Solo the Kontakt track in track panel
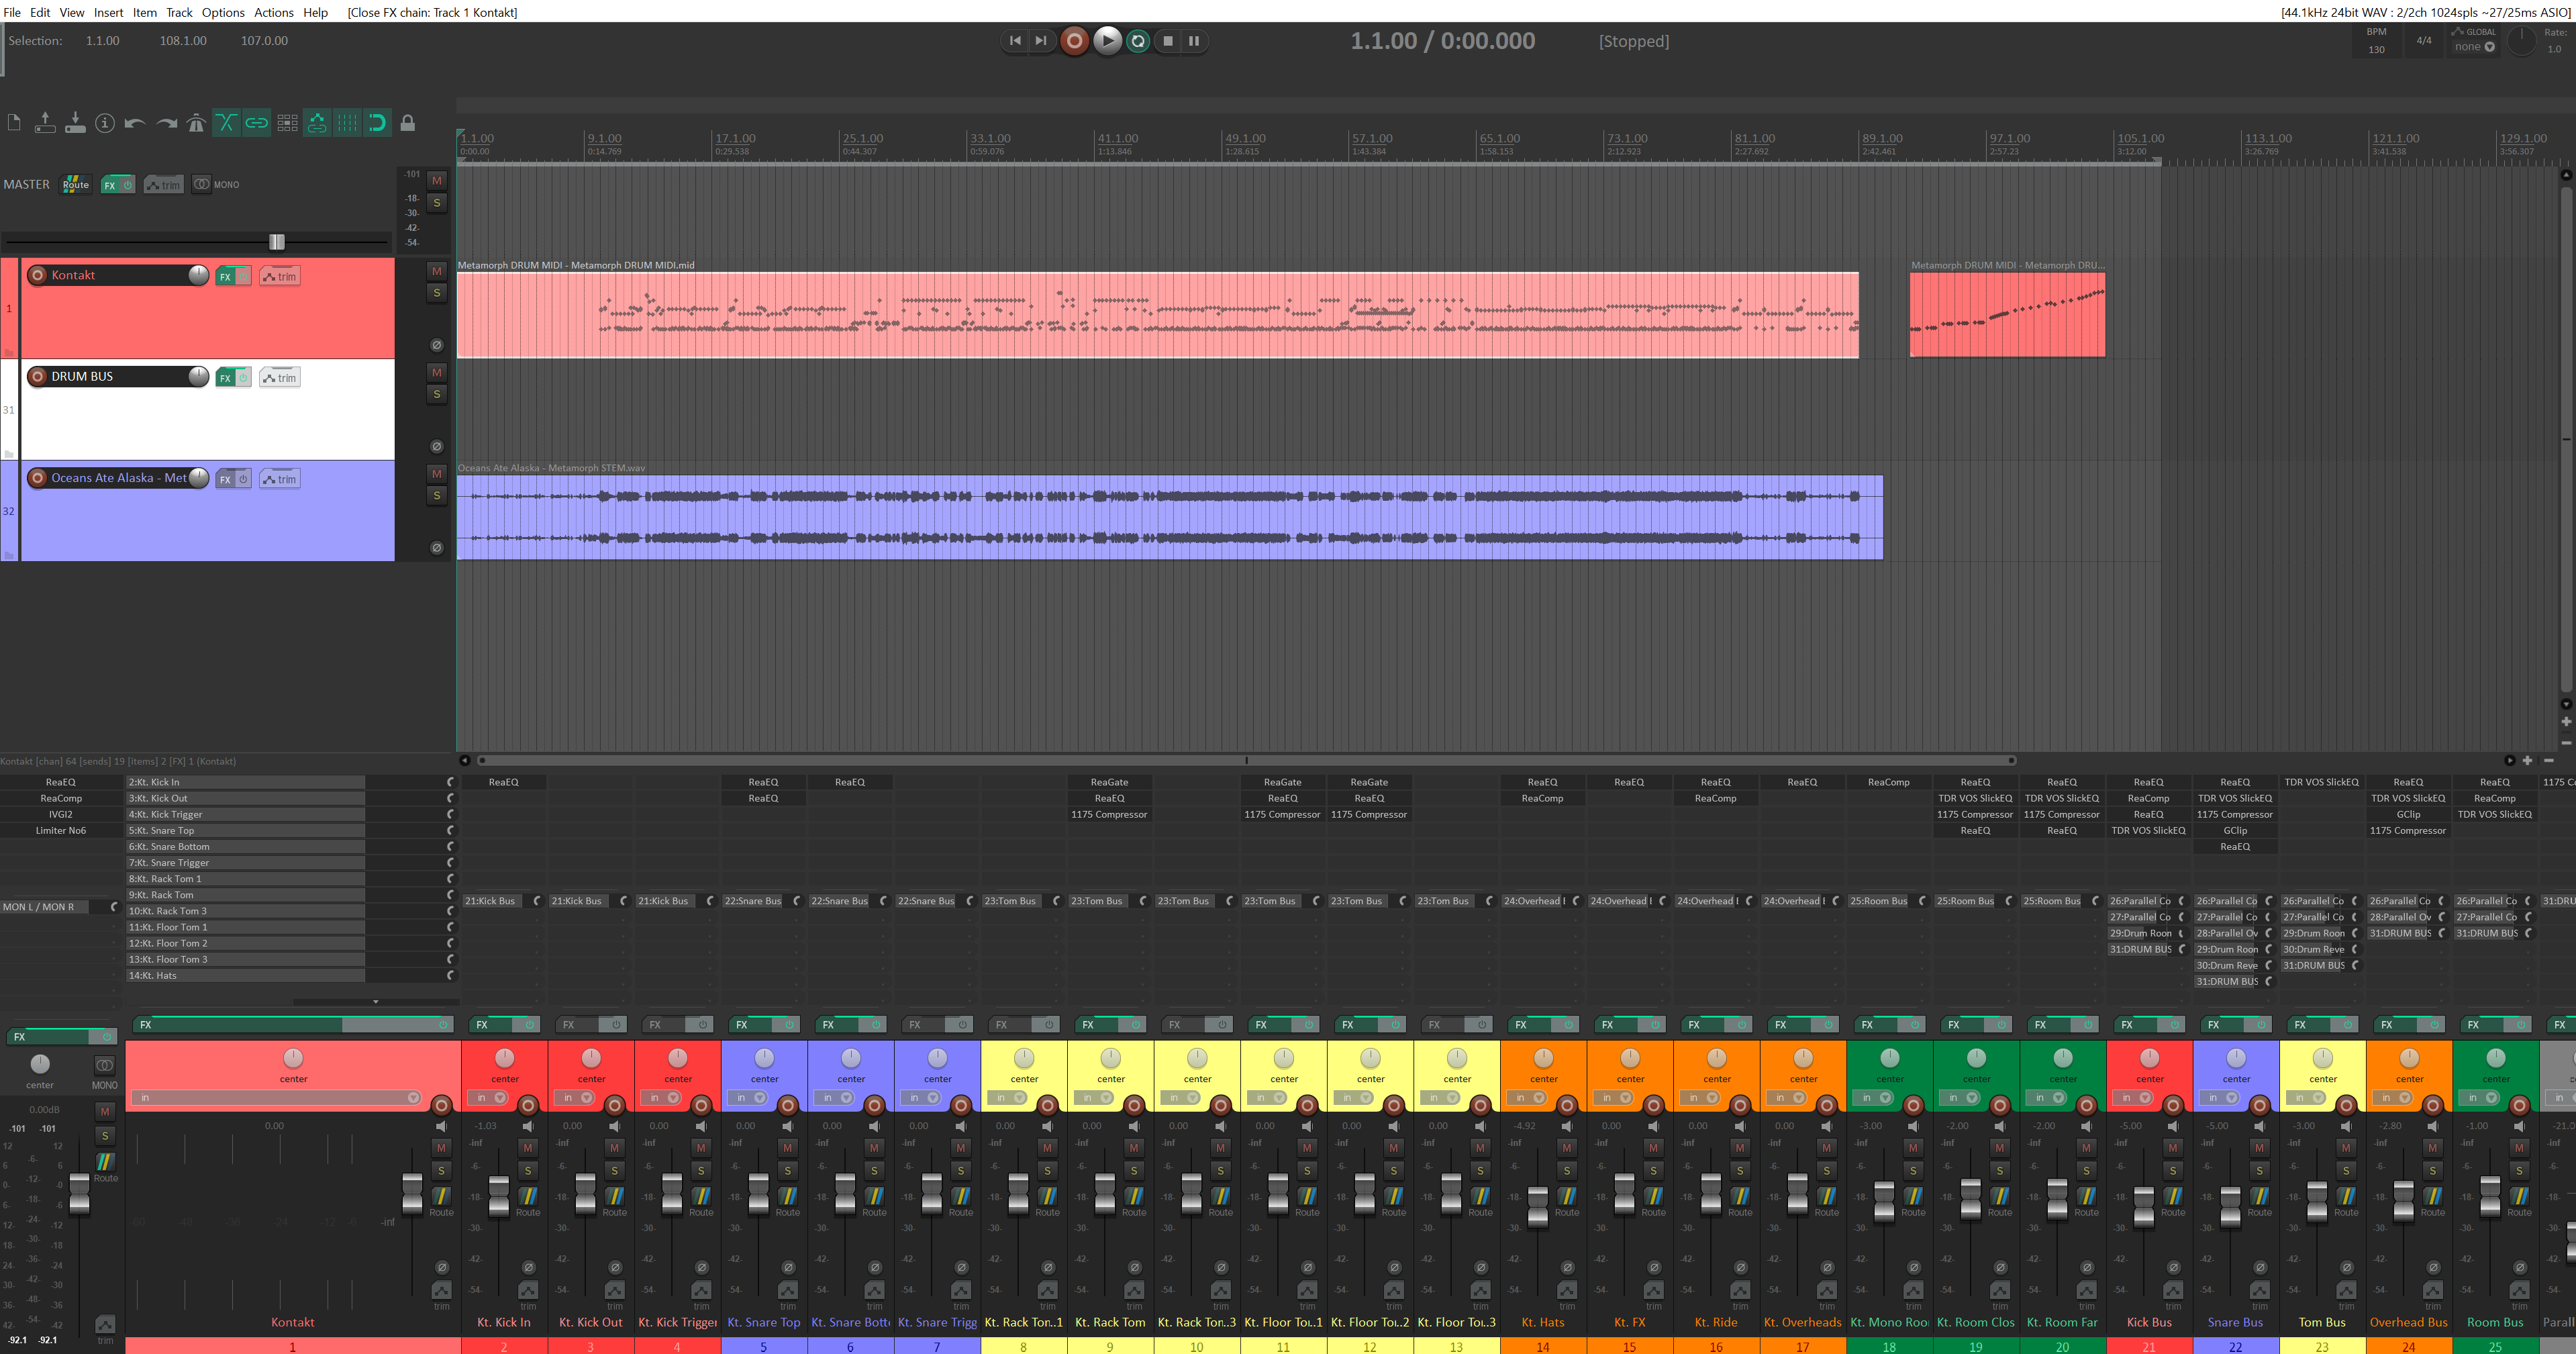 pyautogui.click(x=437, y=293)
